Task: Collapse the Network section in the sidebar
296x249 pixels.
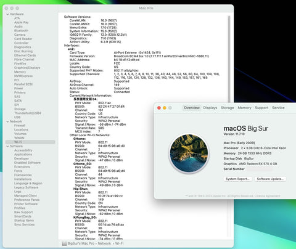Action: tap(7, 121)
